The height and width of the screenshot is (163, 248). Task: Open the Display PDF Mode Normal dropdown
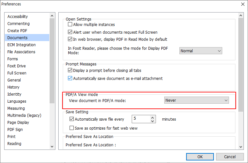(x=201, y=51)
